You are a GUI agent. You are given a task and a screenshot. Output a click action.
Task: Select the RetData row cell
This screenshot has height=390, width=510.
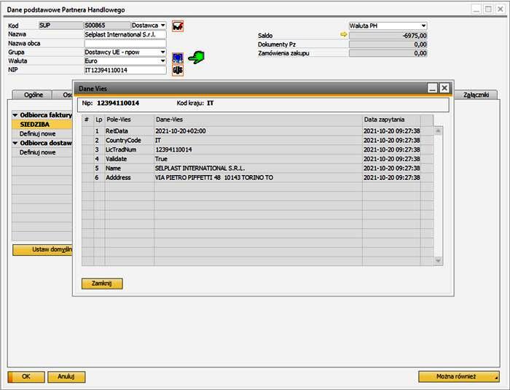coord(130,131)
